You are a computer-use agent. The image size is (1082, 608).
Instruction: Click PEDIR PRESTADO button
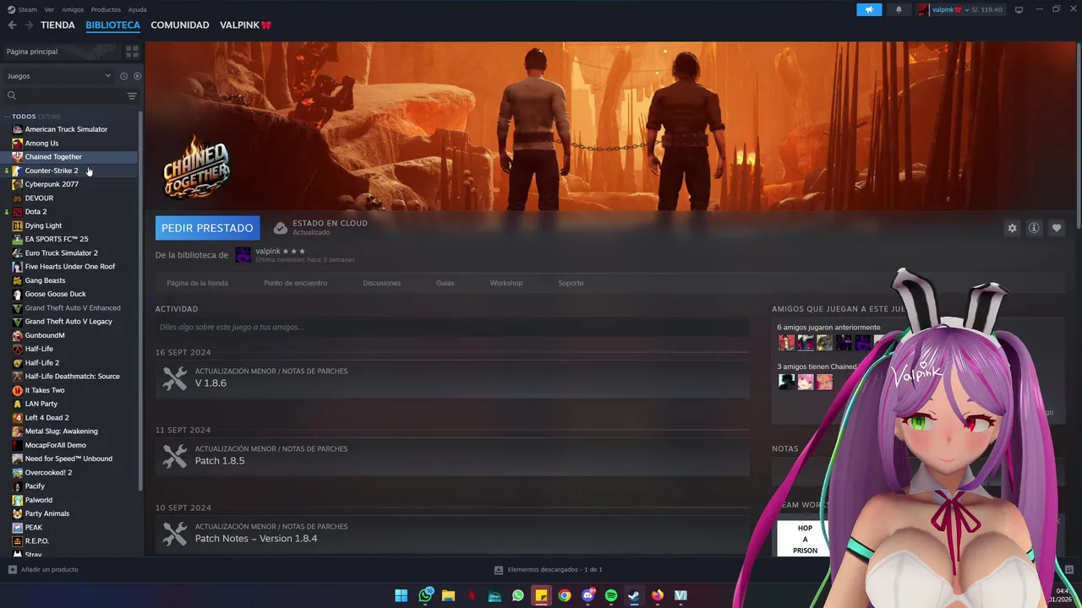(207, 228)
